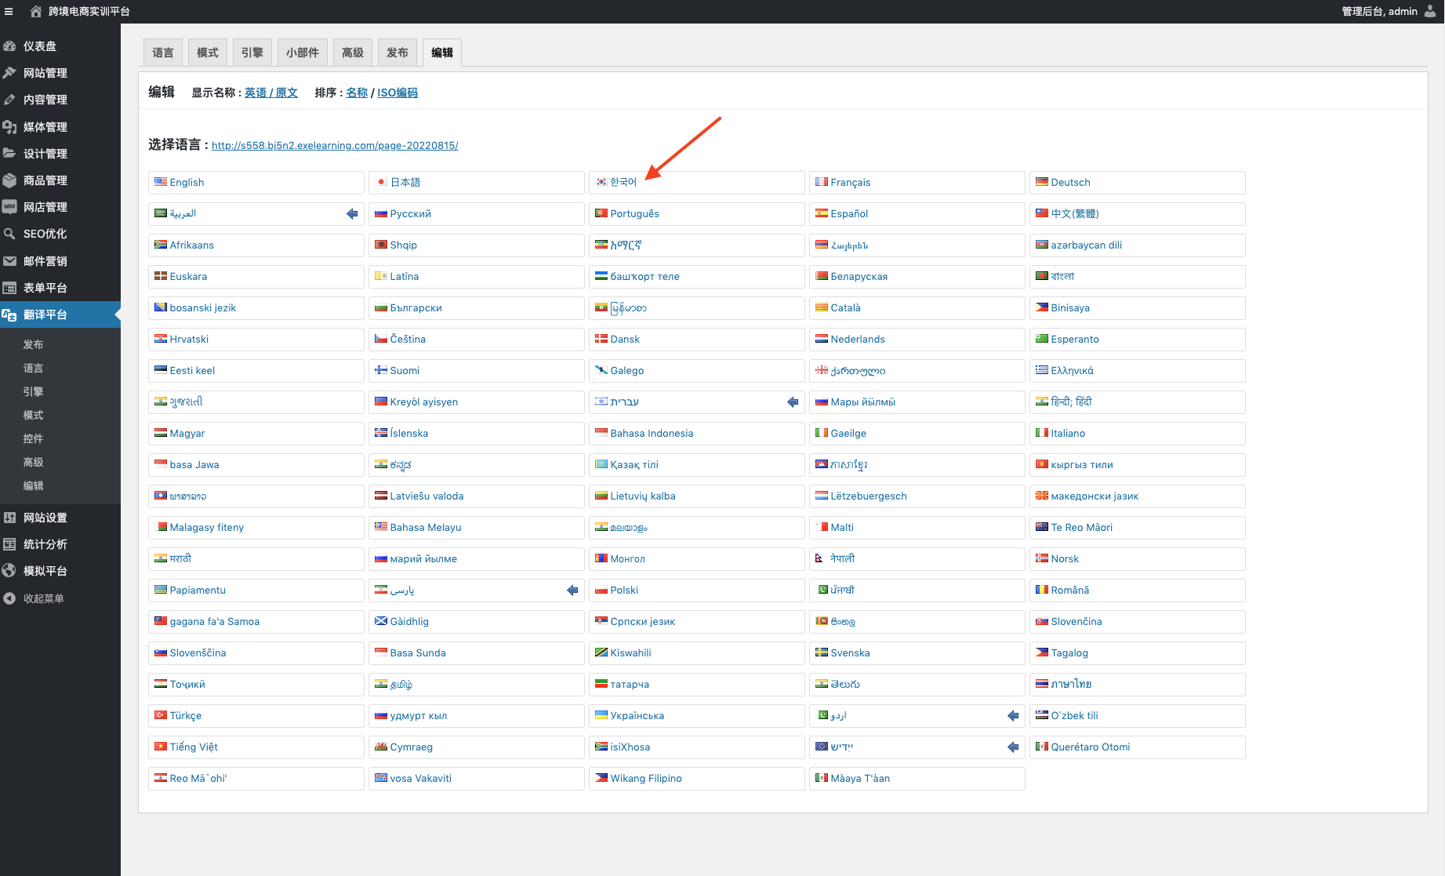The image size is (1445, 876).
Task: Select the Français language link
Action: (x=850, y=183)
